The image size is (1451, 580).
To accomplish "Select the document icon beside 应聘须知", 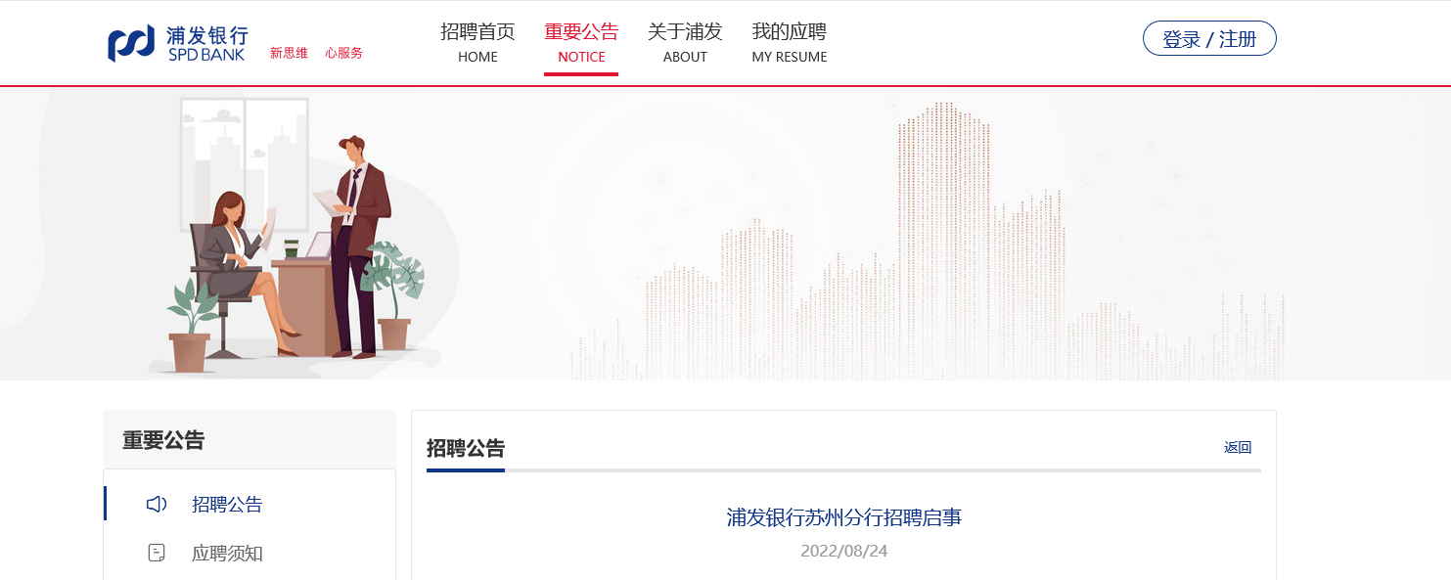I will [157, 554].
